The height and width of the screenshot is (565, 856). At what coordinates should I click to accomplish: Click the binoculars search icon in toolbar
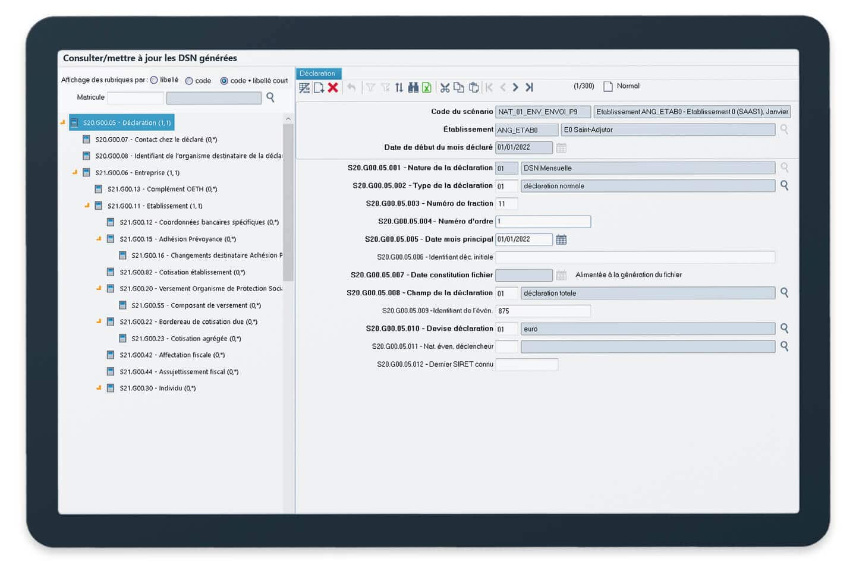(x=413, y=87)
